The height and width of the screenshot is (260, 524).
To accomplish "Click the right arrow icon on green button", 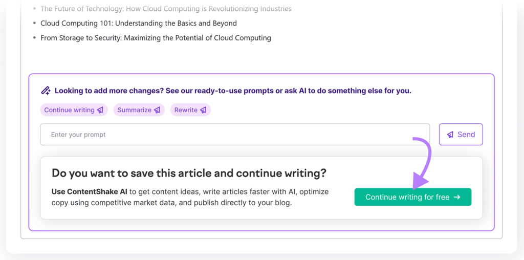I will tap(457, 197).
